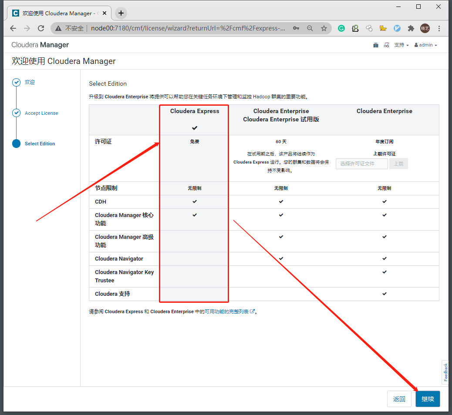Open saved password key icon
Viewport: 452px width, 415px height.
click(x=296, y=28)
